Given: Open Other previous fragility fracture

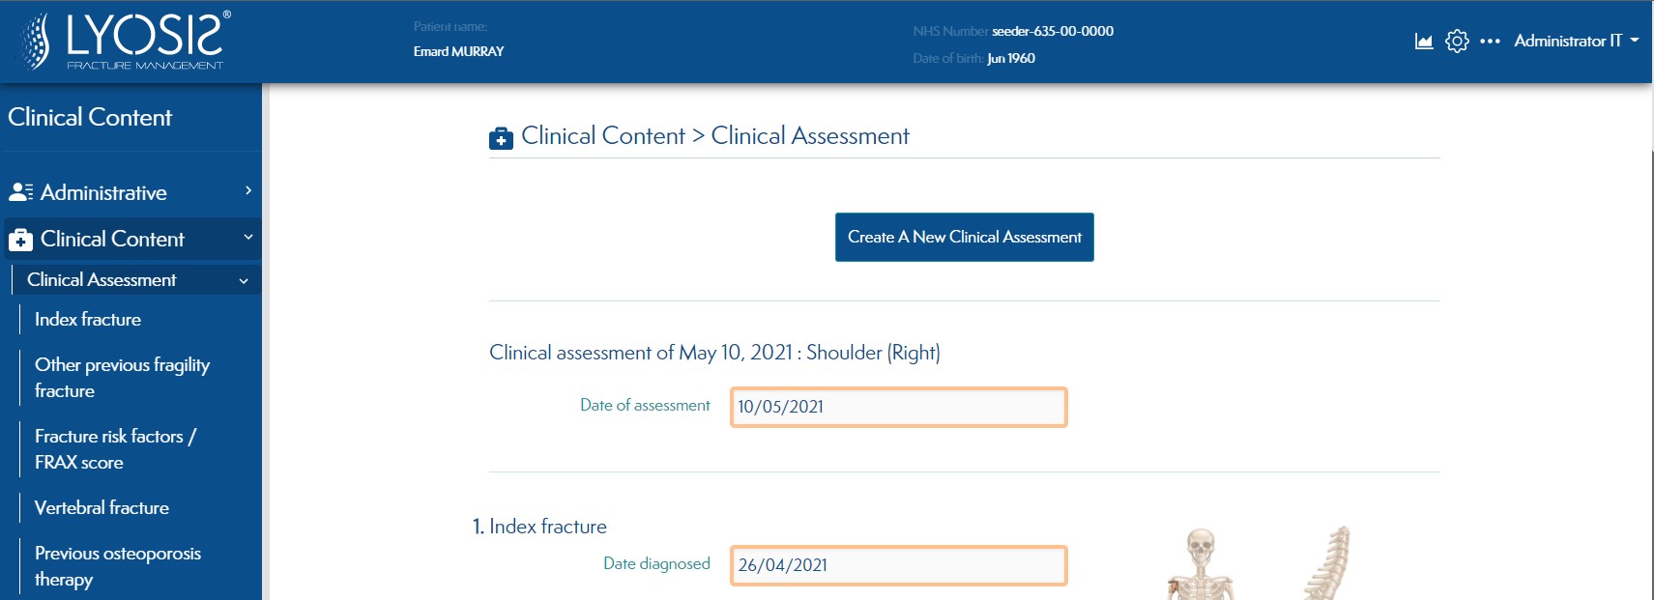Looking at the screenshot, I should coord(122,378).
